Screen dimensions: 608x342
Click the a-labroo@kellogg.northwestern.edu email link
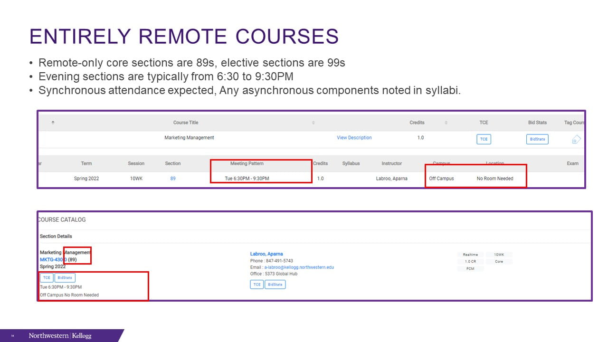coord(299,267)
